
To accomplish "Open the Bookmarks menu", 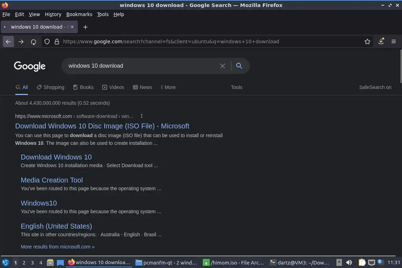I will point(79,14).
